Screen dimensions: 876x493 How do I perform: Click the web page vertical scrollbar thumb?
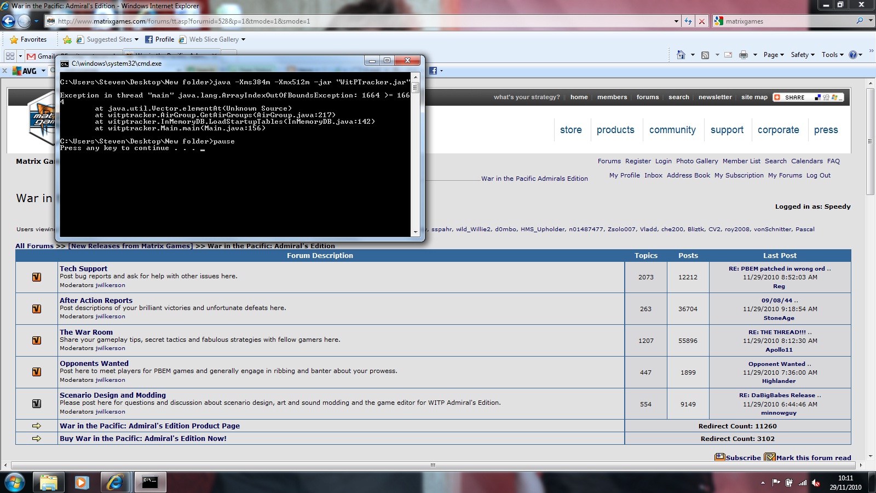click(x=871, y=141)
